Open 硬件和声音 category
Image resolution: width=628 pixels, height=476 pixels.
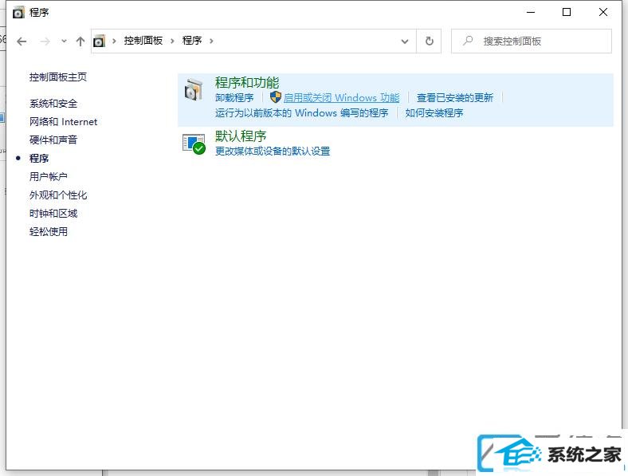(x=53, y=140)
